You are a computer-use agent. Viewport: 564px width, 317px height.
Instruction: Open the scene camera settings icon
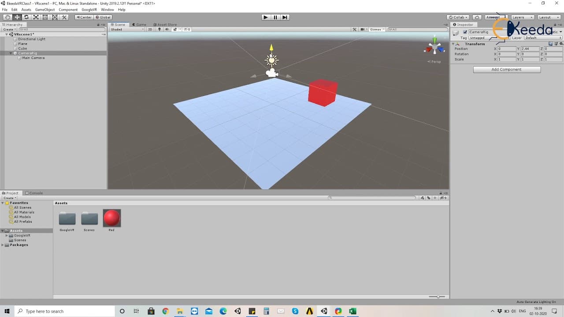click(364, 29)
